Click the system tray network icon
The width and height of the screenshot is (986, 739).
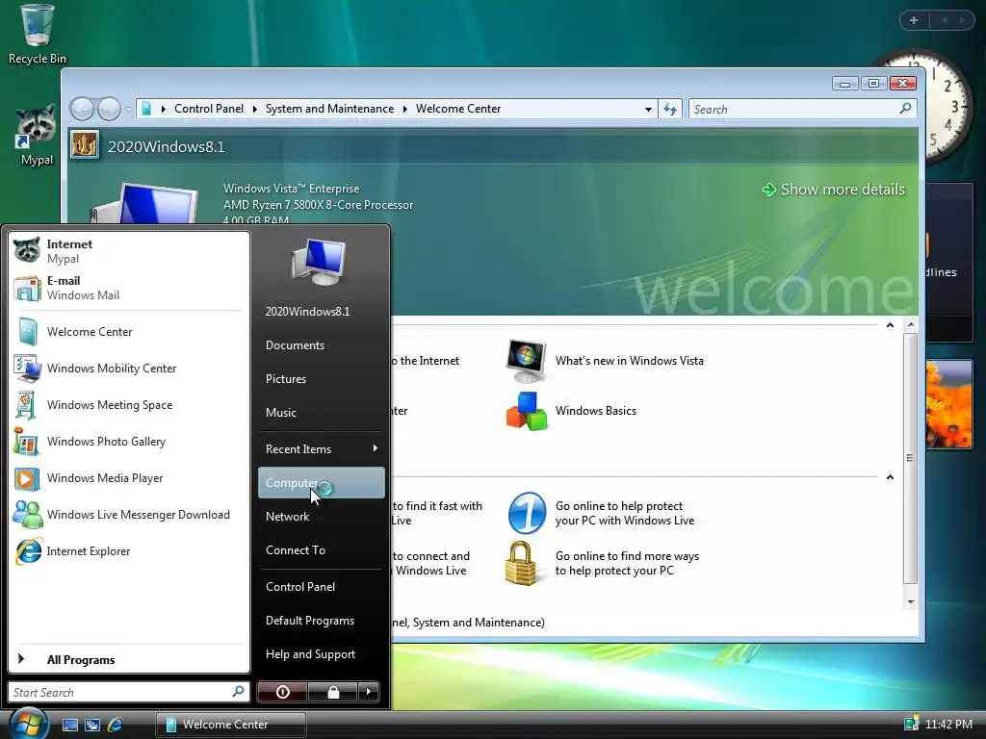(x=911, y=724)
